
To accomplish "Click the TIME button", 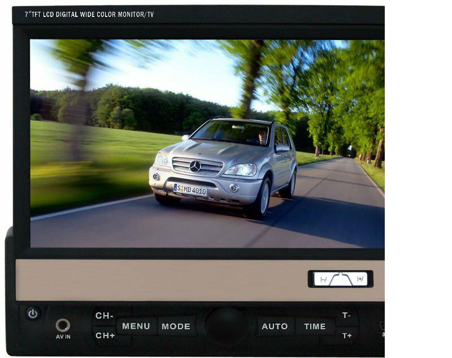I will pyautogui.click(x=315, y=326).
